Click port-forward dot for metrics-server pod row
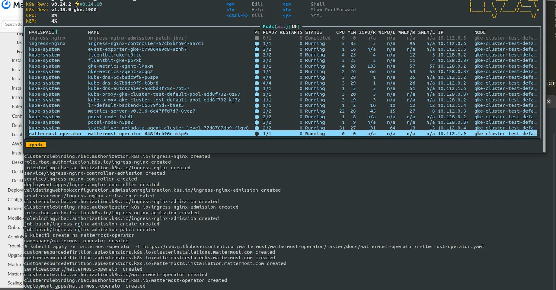Image resolution: width=556 pixels, height=290 pixels. [257, 111]
